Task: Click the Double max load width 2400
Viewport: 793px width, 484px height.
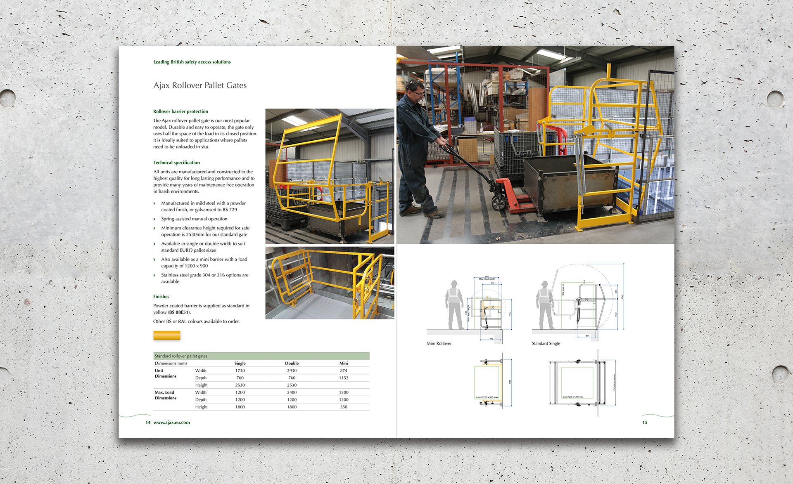Action: coord(292,392)
